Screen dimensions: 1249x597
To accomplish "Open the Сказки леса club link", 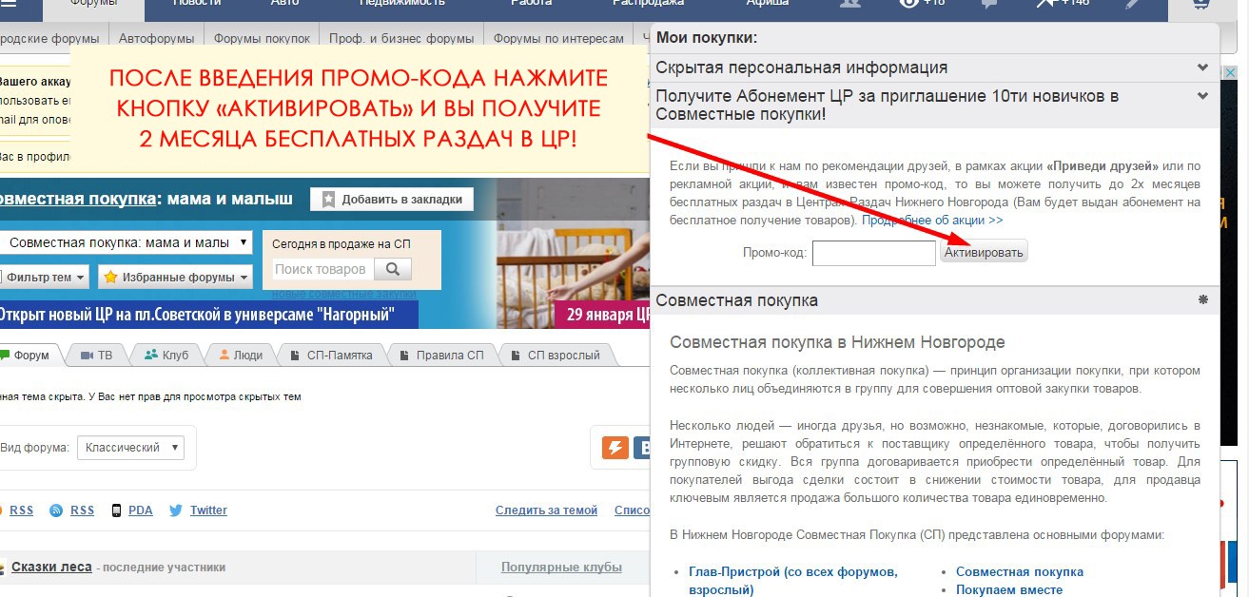I will [51, 567].
